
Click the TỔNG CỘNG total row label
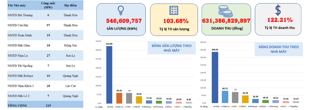pos(17,105)
